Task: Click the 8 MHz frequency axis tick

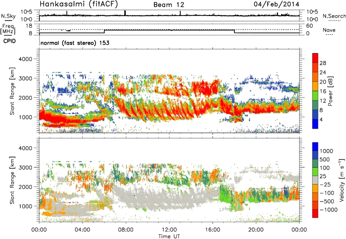Action: (x=30, y=33)
